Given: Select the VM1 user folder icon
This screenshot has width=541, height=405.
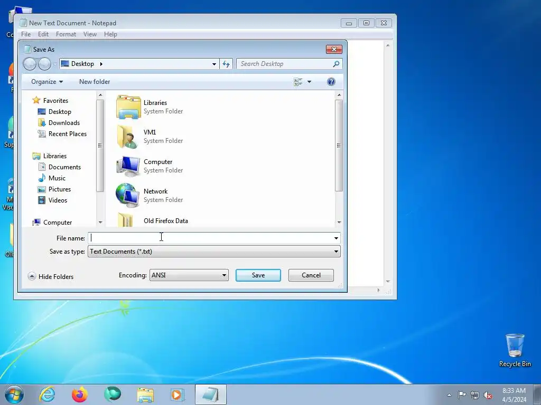Looking at the screenshot, I should click(128, 137).
